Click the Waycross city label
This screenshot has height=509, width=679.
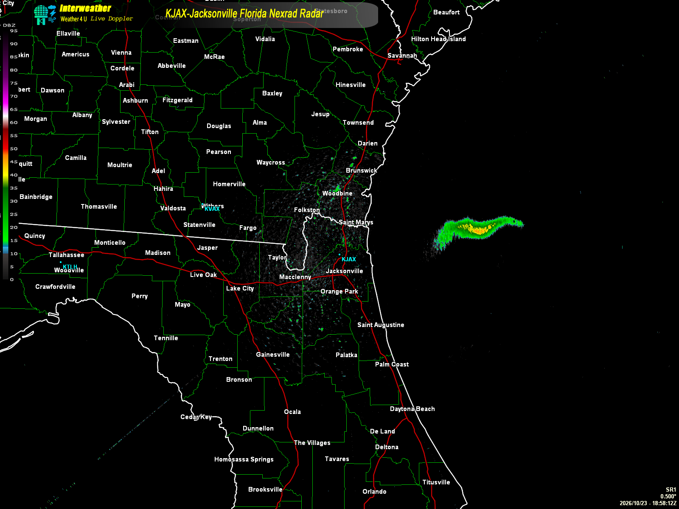click(x=271, y=162)
